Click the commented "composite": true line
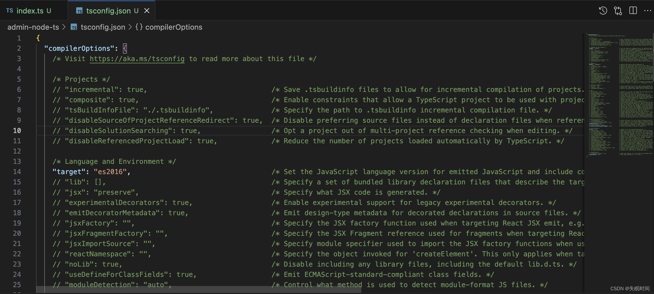The image size is (654, 294). click(x=96, y=100)
